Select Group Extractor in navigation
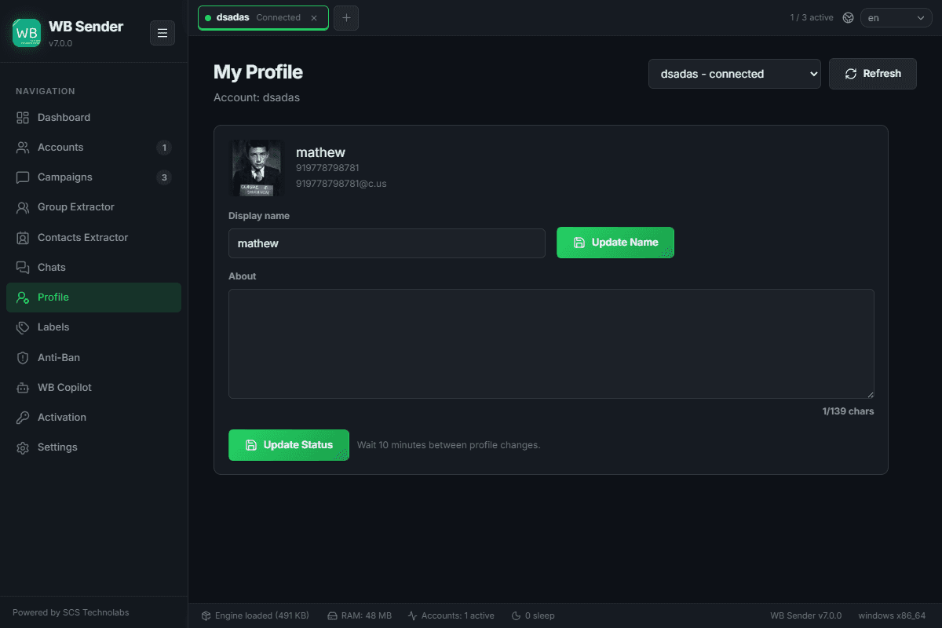Image resolution: width=942 pixels, height=628 pixels. pos(94,207)
